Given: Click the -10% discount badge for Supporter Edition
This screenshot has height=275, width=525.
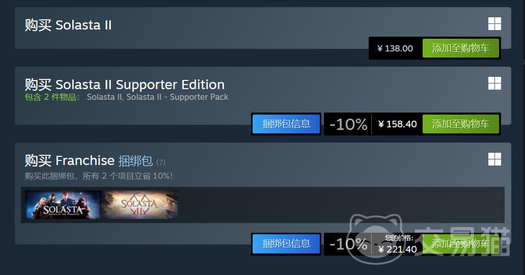Looking at the screenshot, I should point(348,124).
